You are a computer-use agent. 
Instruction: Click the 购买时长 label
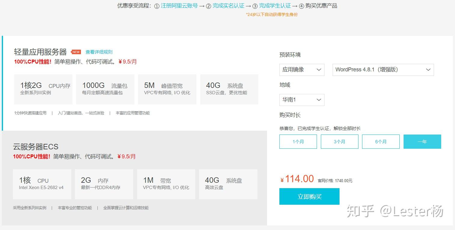(290, 115)
